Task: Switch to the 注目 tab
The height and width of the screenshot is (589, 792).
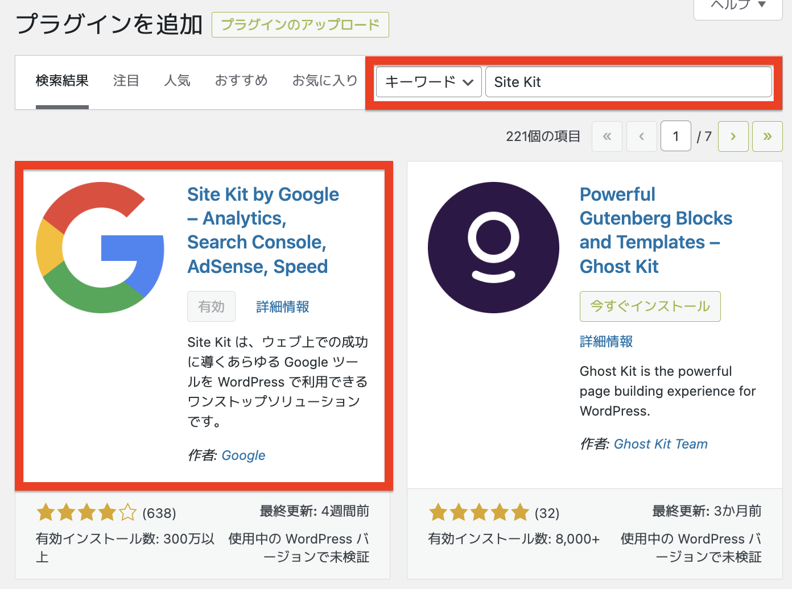Action: pyautogui.click(x=126, y=81)
